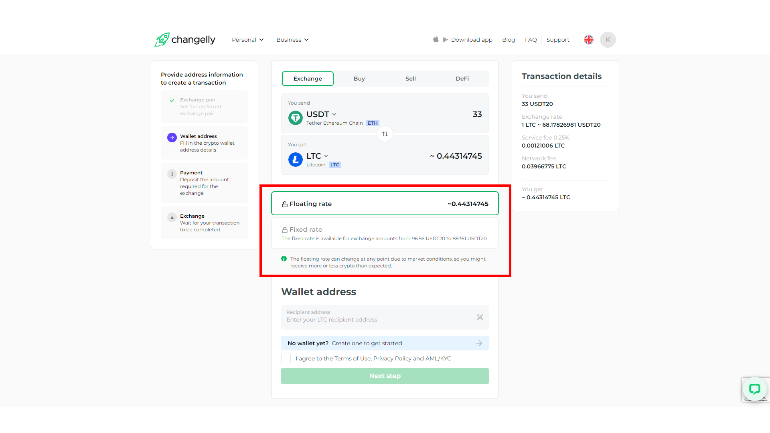Select the Floating rate option

pyautogui.click(x=385, y=204)
